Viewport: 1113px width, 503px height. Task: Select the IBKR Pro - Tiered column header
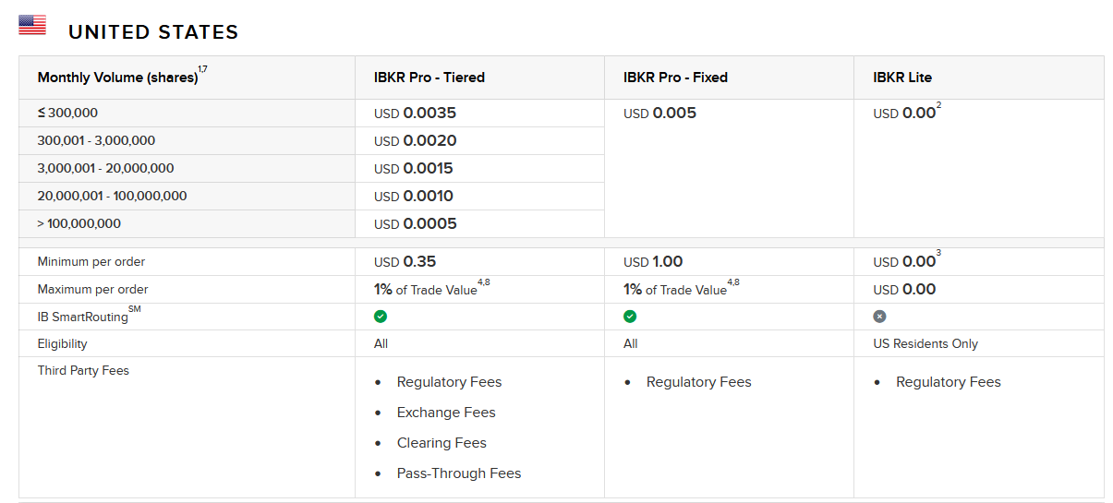(x=429, y=78)
